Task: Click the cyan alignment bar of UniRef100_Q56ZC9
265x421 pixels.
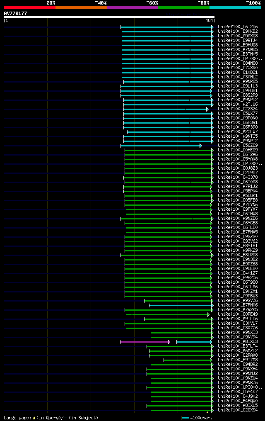Action: coord(161,146)
